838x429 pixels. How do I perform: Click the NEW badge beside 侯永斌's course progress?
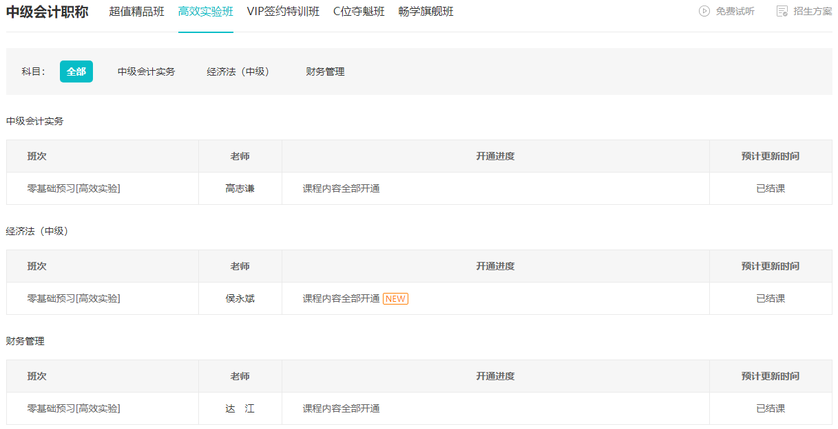tap(397, 298)
